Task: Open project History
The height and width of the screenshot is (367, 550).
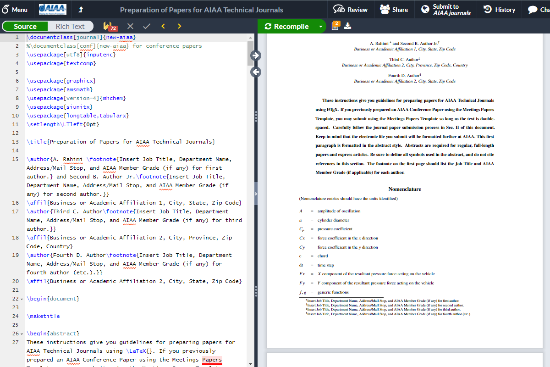Action: coord(500,10)
